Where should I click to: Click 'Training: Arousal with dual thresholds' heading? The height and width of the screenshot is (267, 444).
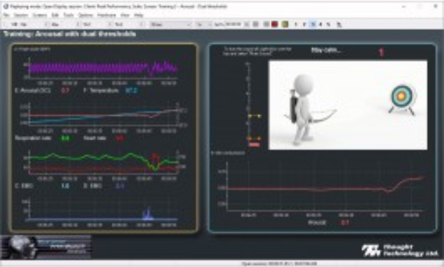point(70,34)
